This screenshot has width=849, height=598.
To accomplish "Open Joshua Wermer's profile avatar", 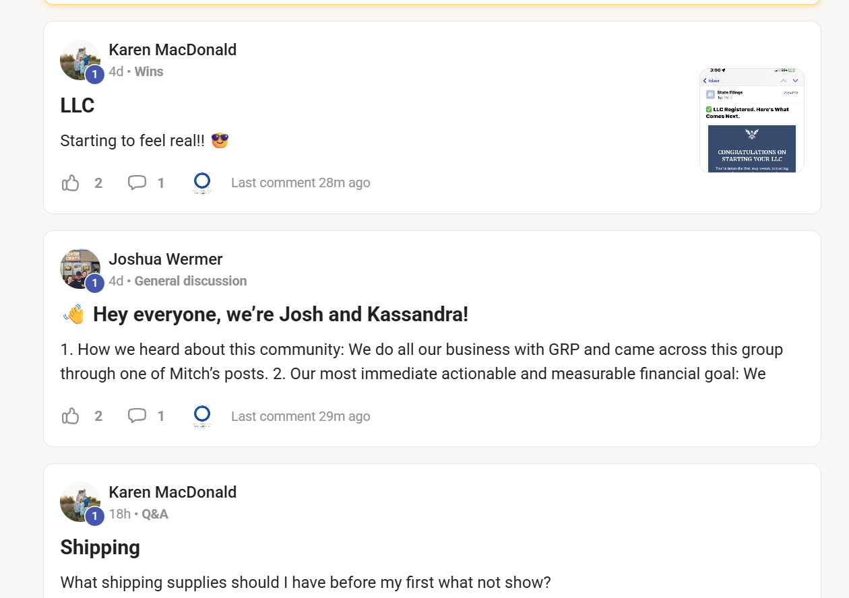I will (x=80, y=269).
